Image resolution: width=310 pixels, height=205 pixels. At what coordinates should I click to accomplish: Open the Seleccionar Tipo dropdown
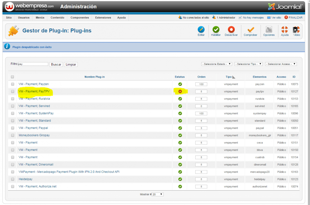249,64
